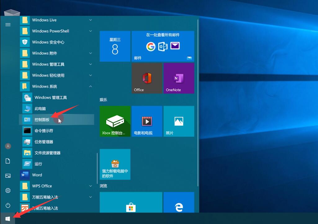
Task: Select the Windows PowerShell folder entry
Action: point(57,31)
